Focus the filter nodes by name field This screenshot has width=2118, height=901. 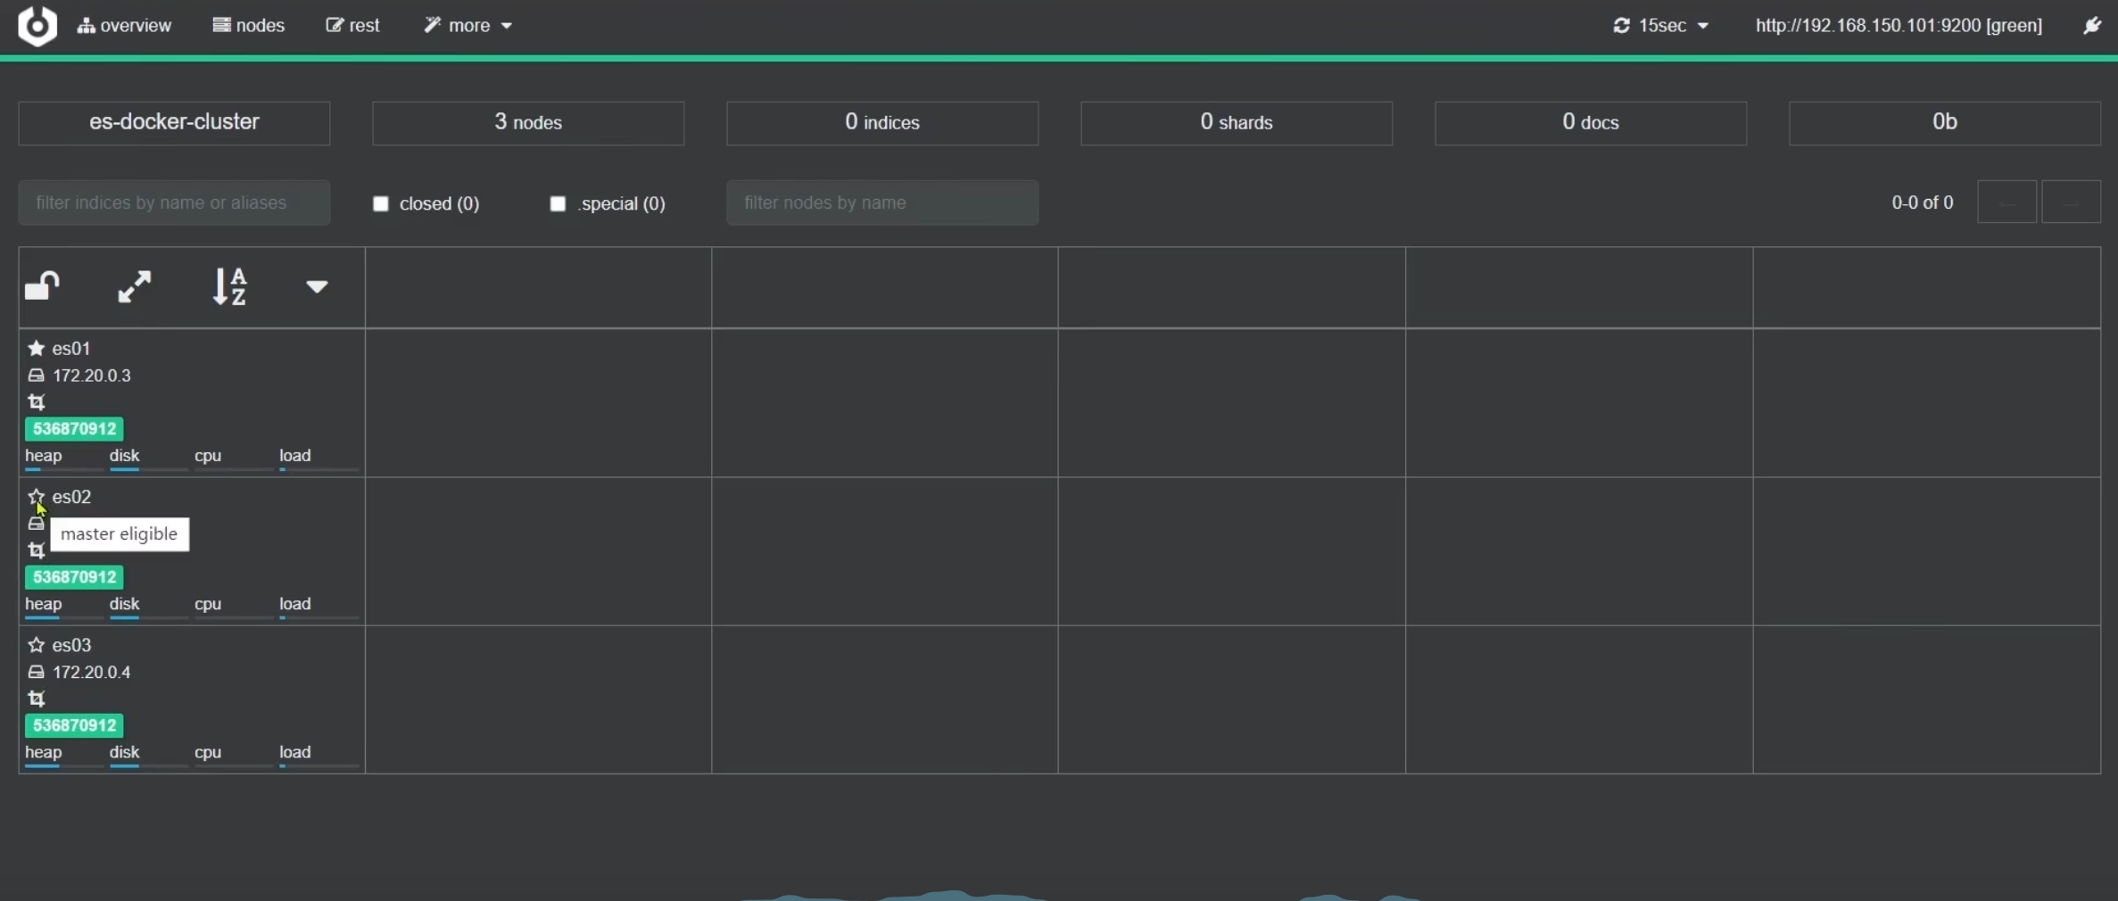pyautogui.click(x=881, y=203)
